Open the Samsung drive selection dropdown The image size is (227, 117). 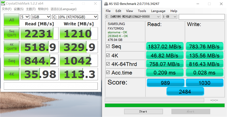pos(133,17)
